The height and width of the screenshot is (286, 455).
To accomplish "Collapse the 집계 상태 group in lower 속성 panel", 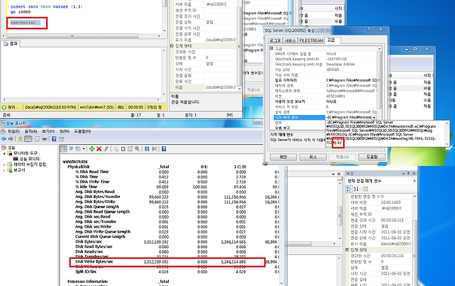I will point(347,250).
